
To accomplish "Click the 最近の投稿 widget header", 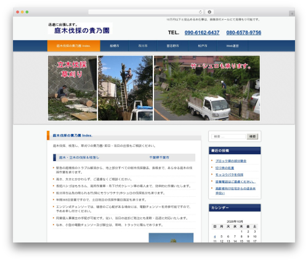I will [235, 151].
